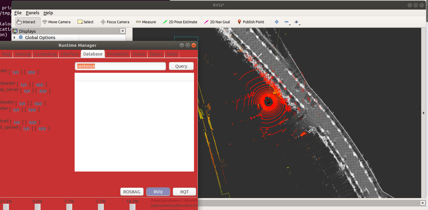Click the vehicle model in the 3D view
428x210 pixels.
268,101
